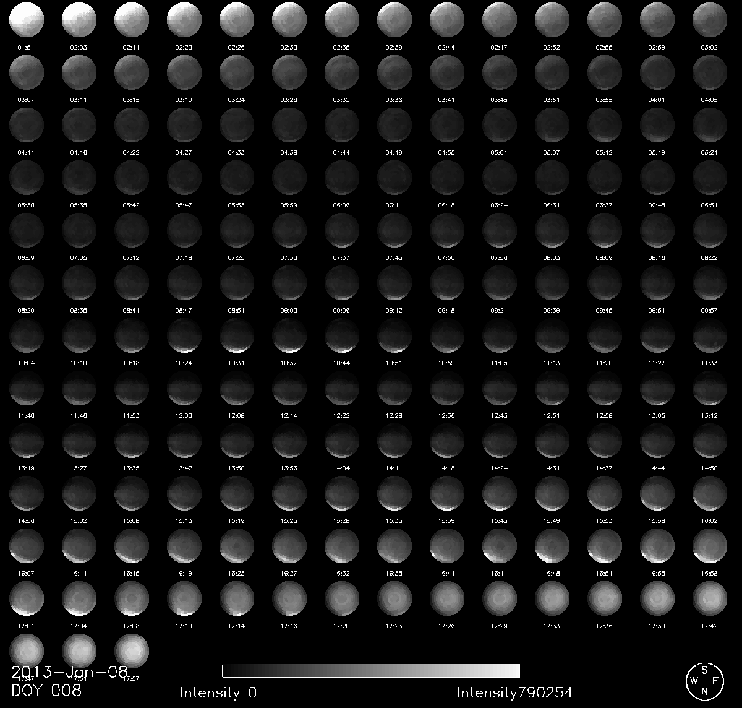Image resolution: width=742 pixels, height=708 pixels.
Task: Choose the 09:00 disk thumbnail
Action: pos(289,283)
